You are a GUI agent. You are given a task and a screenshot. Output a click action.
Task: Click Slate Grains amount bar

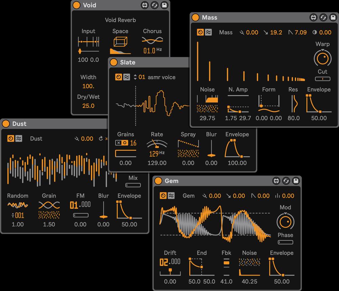point(125,153)
